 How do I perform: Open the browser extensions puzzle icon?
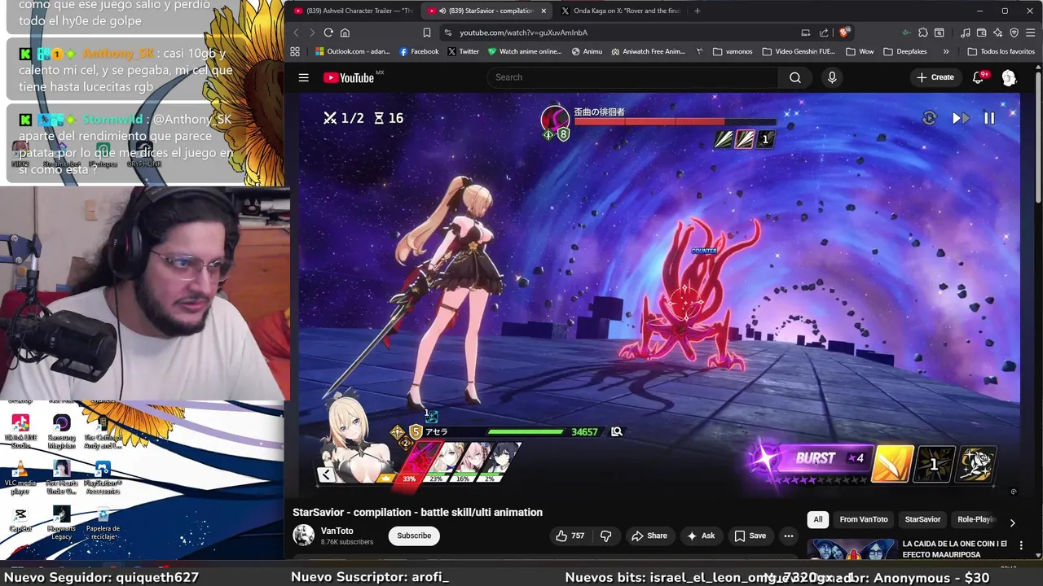point(922,33)
